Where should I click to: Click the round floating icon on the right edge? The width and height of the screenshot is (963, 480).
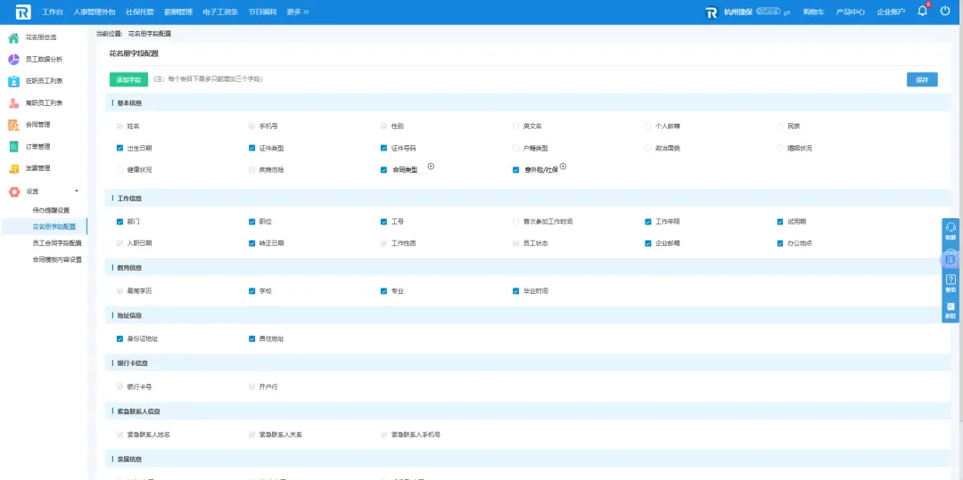pyautogui.click(x=951, y=259)
